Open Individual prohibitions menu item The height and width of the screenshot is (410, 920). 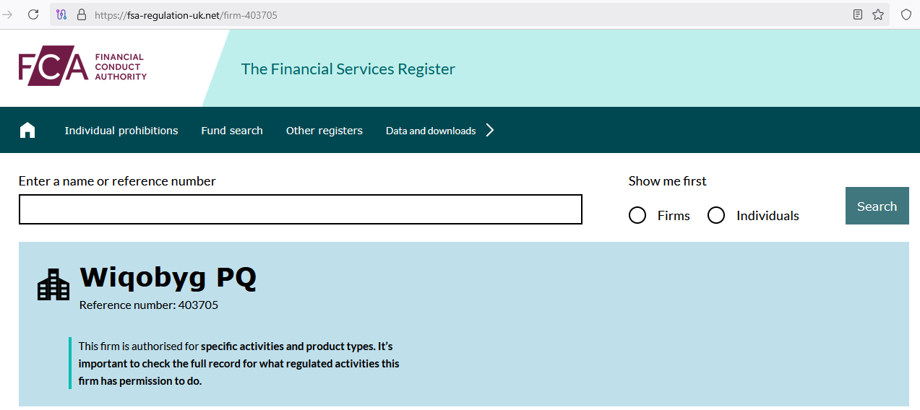[x=121, y=131]
